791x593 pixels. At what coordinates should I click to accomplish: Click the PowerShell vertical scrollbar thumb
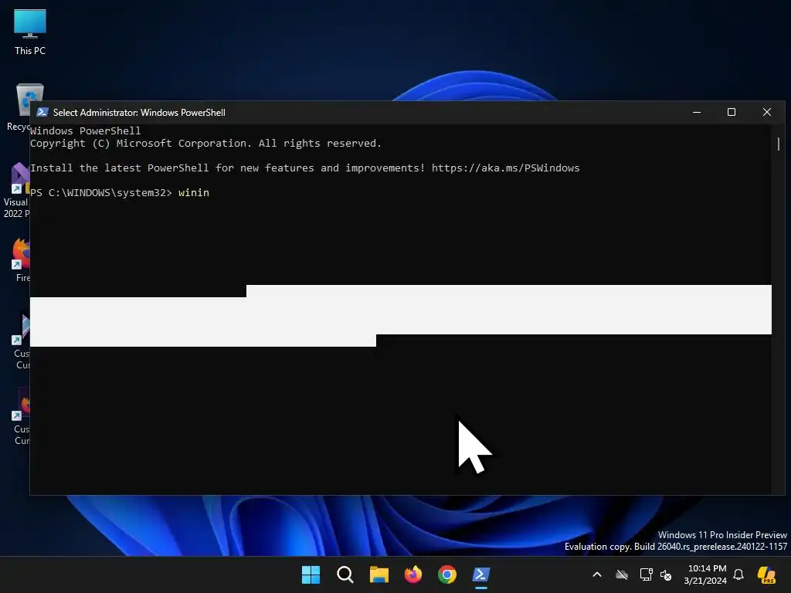tap(779, 144)
